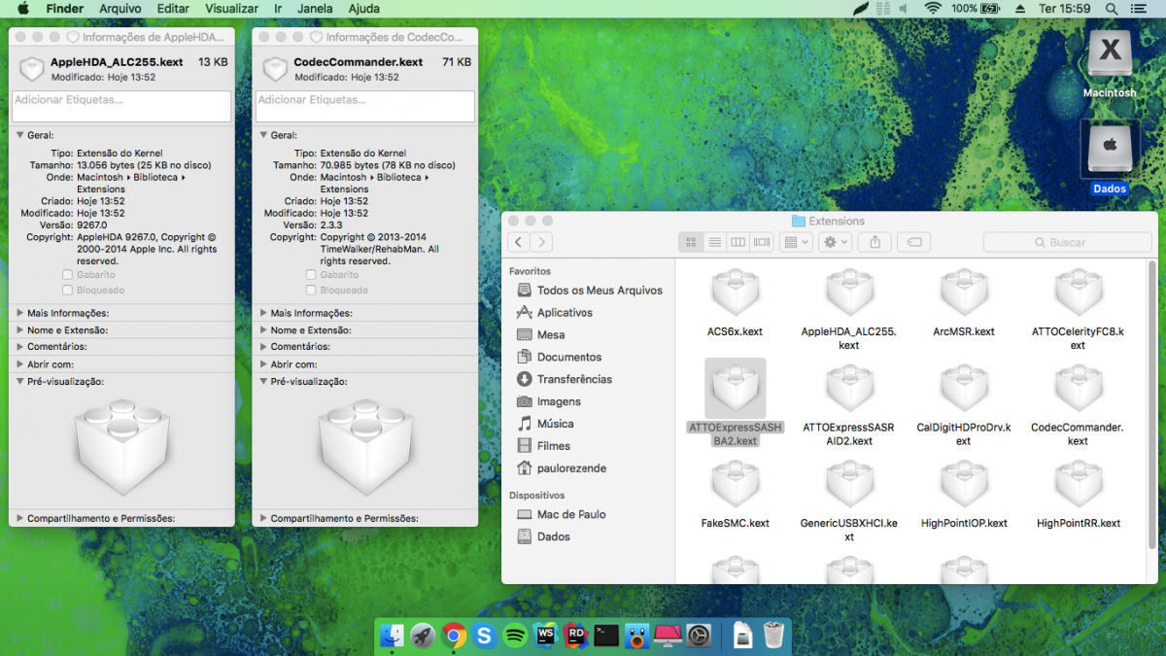Toggle Bloqueado checkbox in CodecCommander info window
This screenshot has width=1166, height=656.
coord(311,290)
